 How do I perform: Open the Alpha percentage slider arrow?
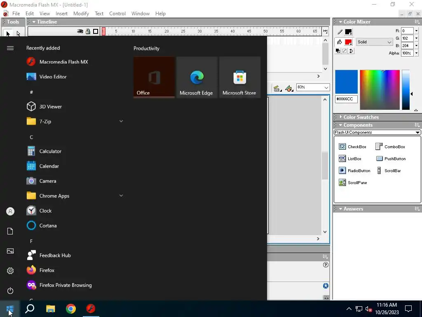point(416,53)
